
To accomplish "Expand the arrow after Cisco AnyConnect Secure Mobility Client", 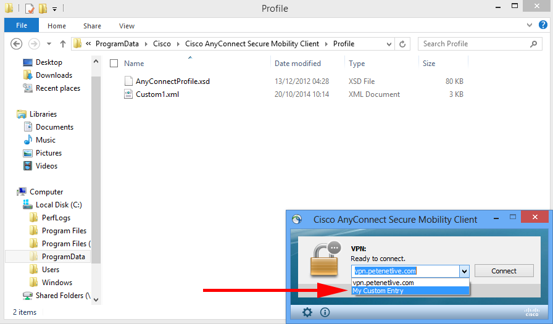I will click(326, 44).
